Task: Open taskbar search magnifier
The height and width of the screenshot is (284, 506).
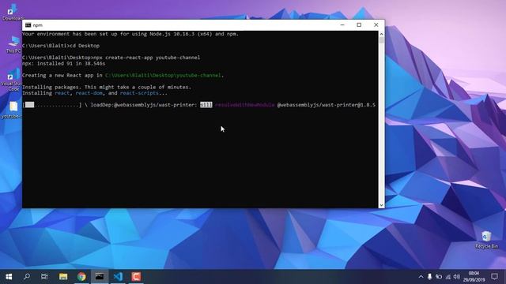Action: click(x=27, y=277)
